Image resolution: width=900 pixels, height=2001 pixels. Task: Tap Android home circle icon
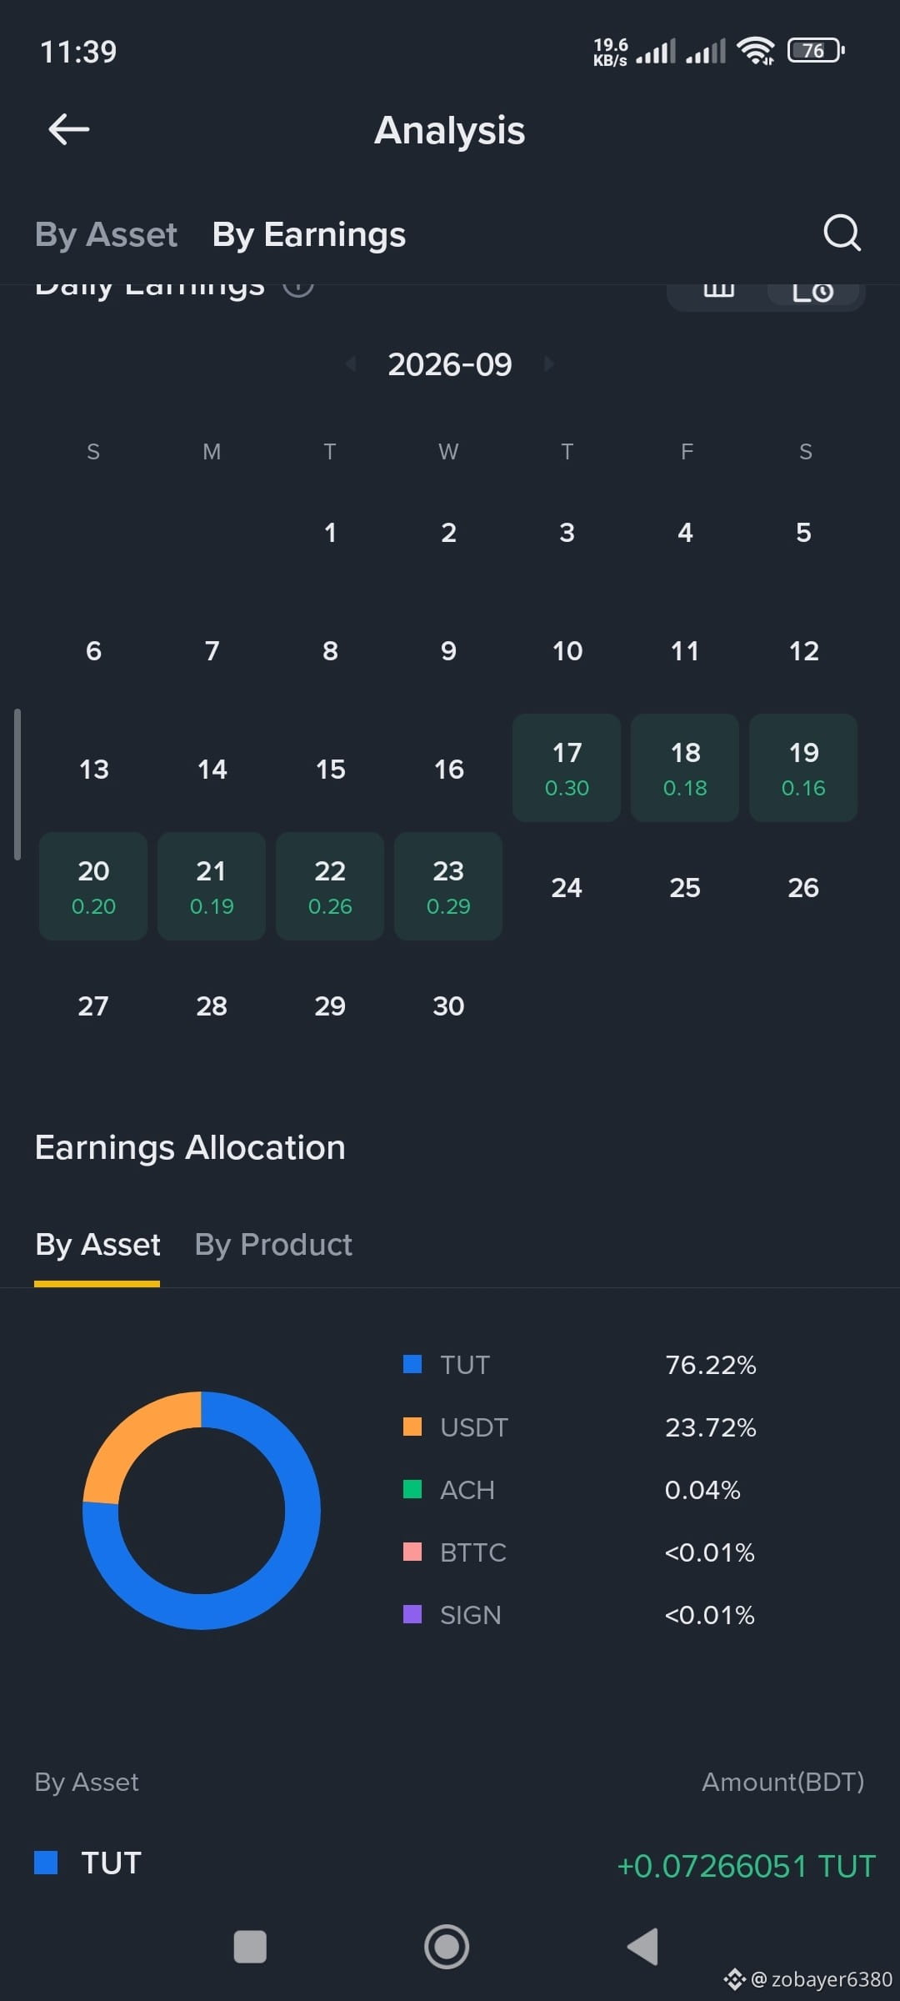click(447, 1947)
